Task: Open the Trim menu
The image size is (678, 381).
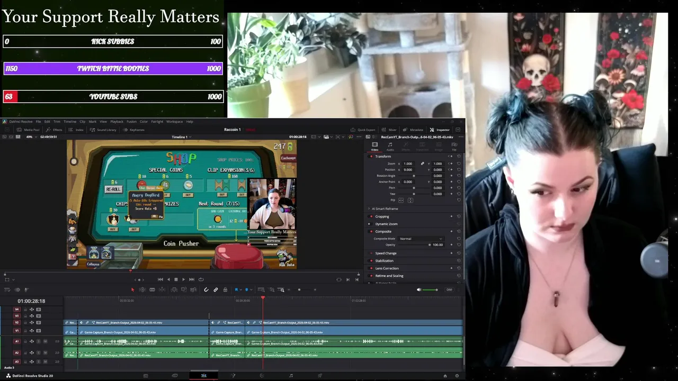Action: [x=57, y=122]
